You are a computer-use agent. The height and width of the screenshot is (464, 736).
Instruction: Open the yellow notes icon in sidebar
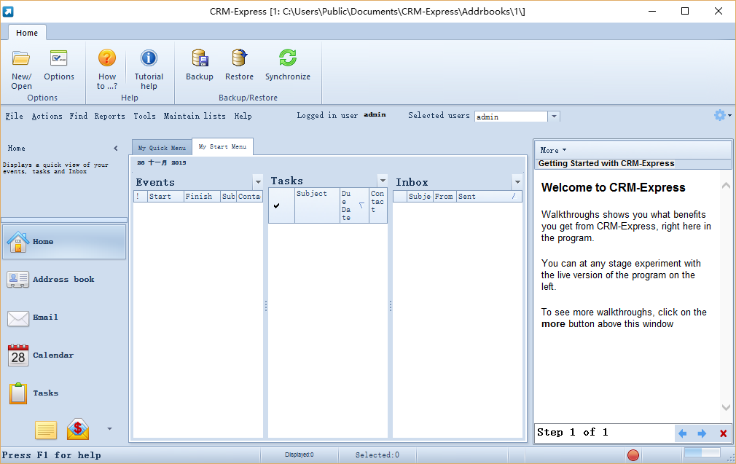pos(46,430)
